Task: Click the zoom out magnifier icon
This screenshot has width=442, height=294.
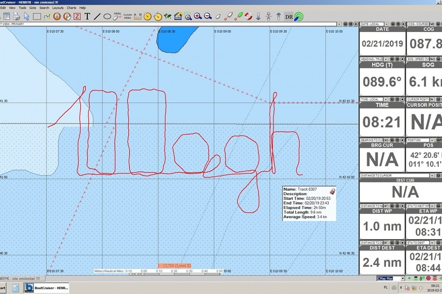Action: point(208,17)
